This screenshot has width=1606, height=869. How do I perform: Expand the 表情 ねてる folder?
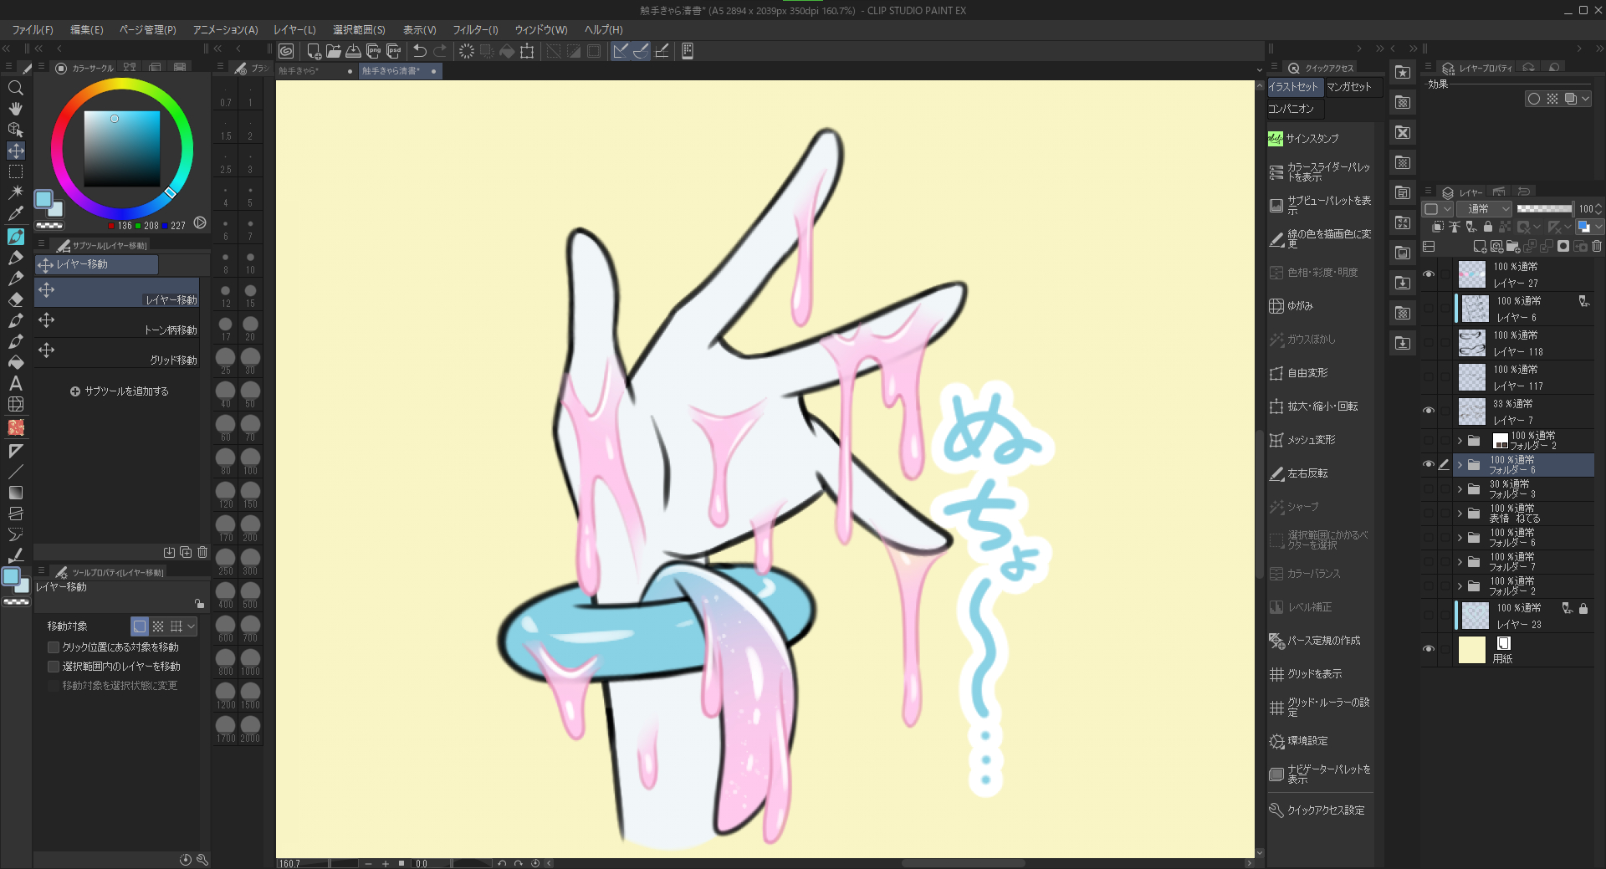(x=1460, y=514)
